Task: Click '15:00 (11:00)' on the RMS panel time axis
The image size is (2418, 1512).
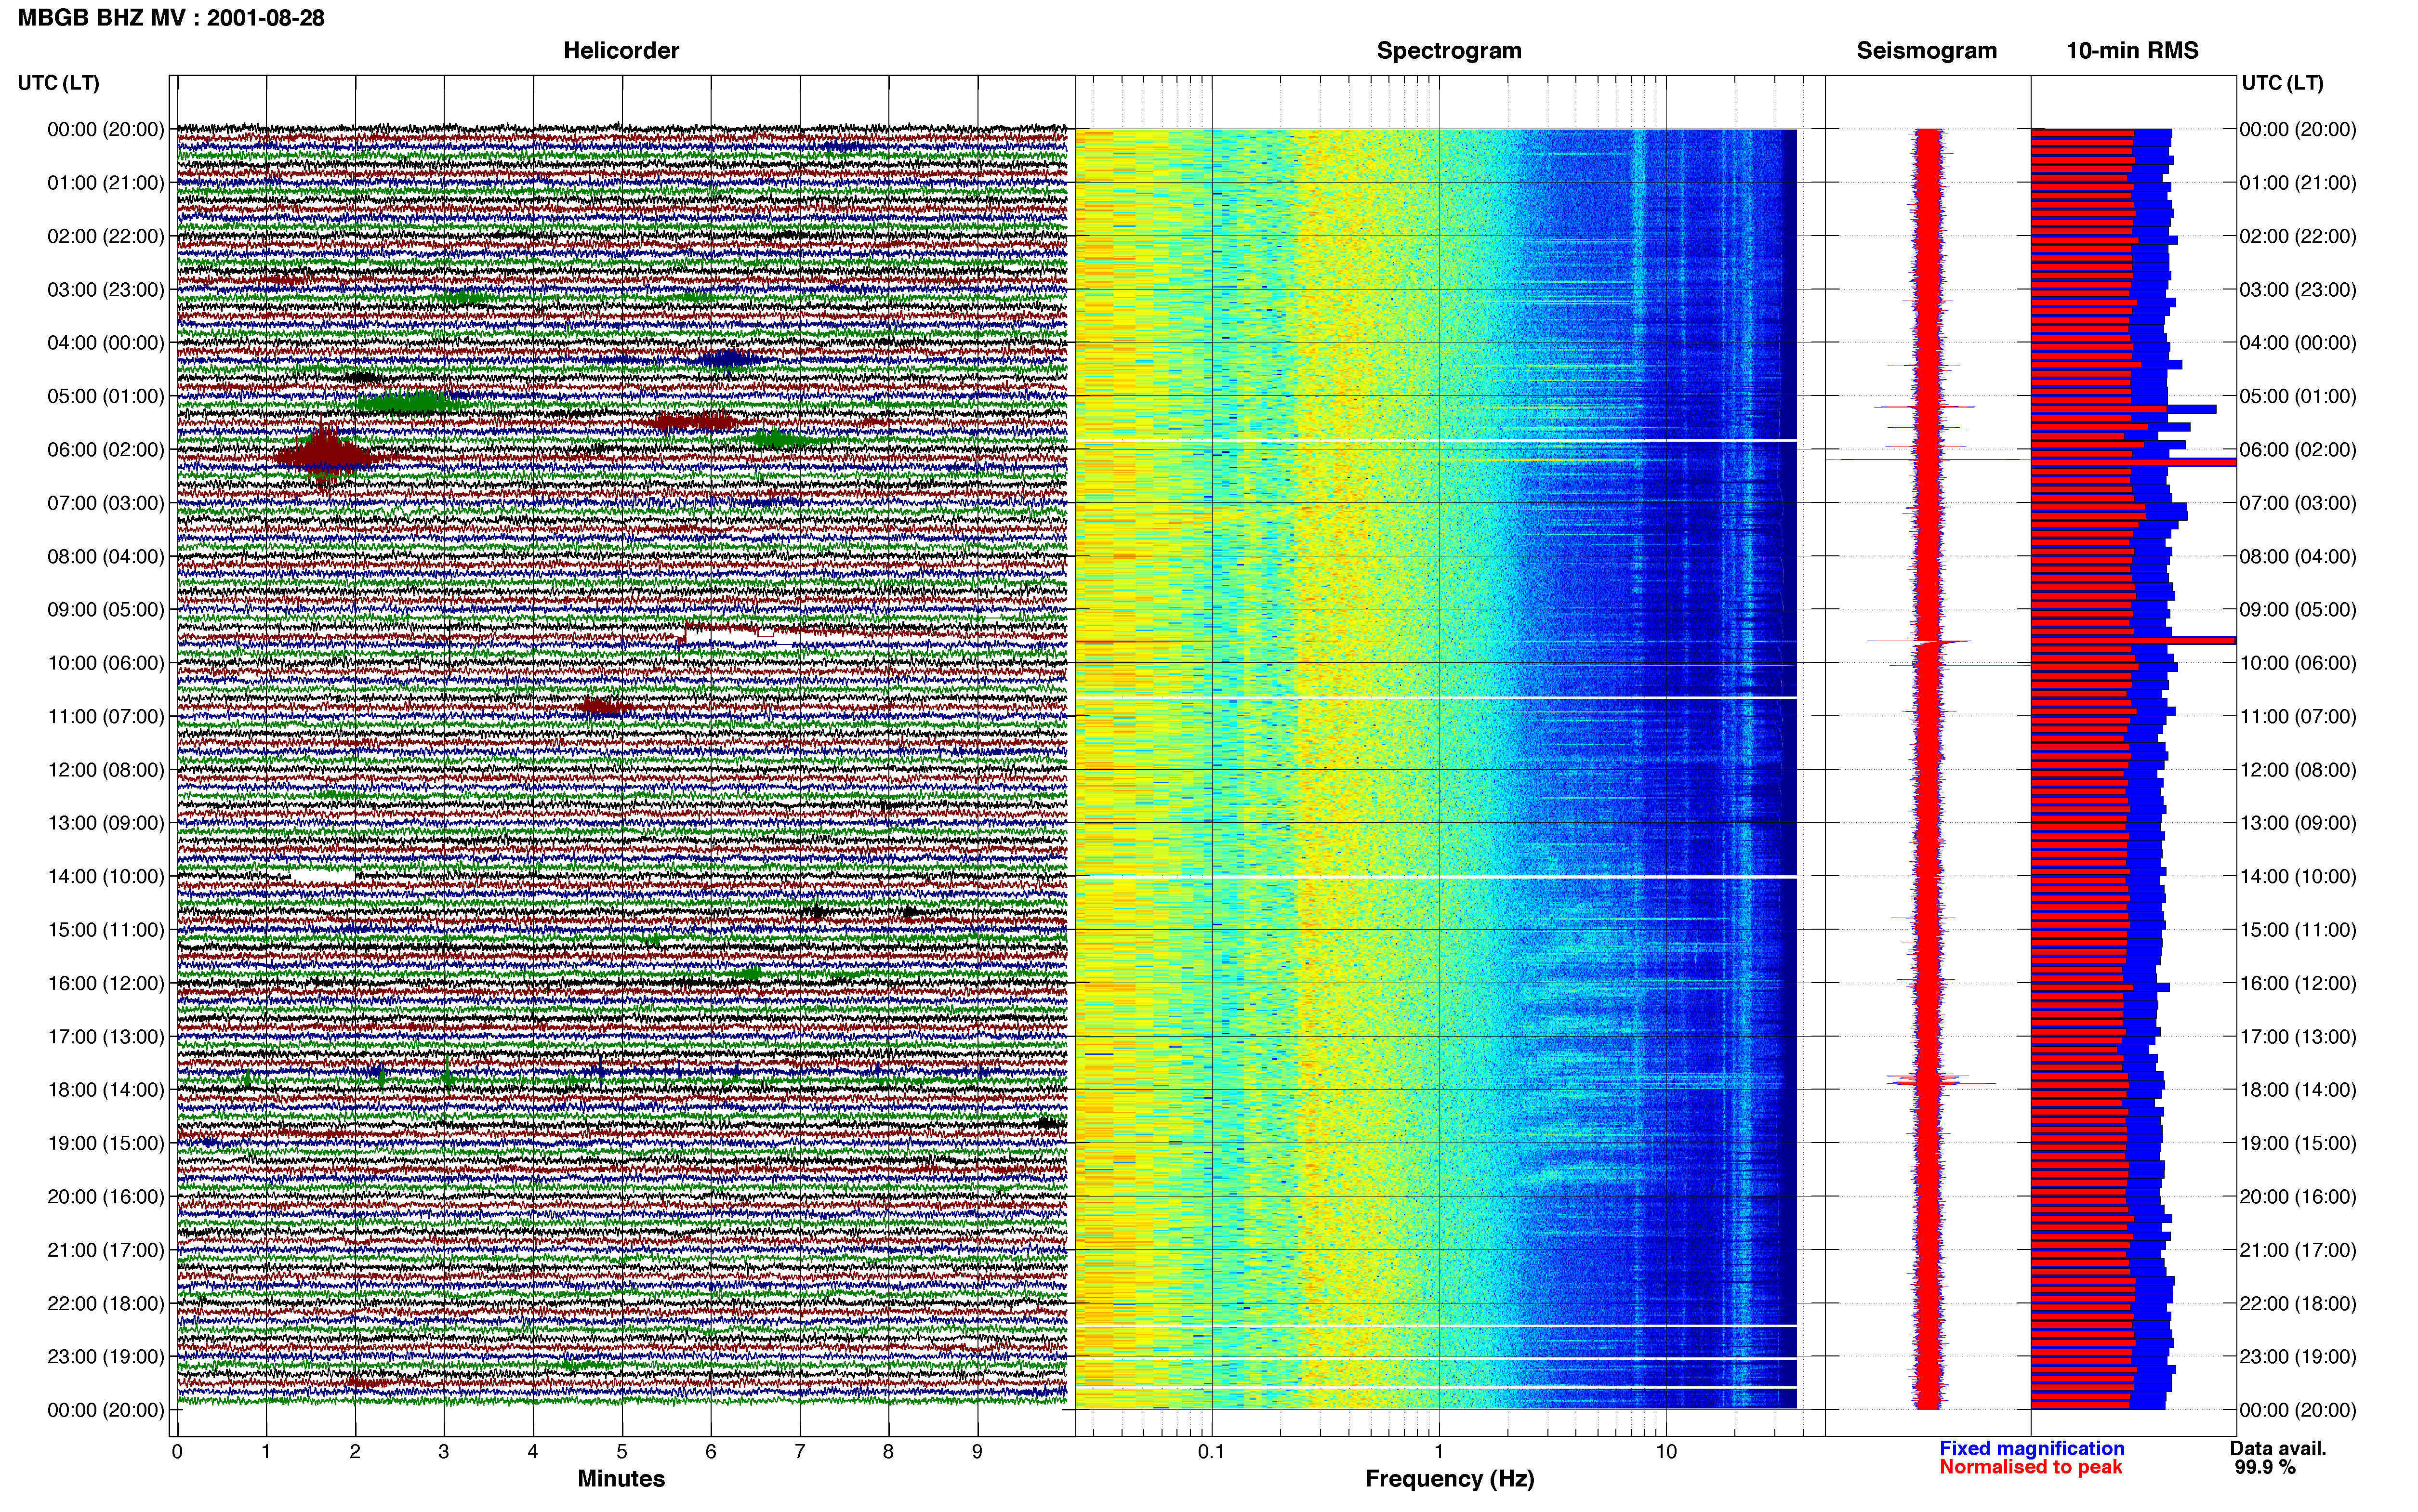Action: 2298,930
